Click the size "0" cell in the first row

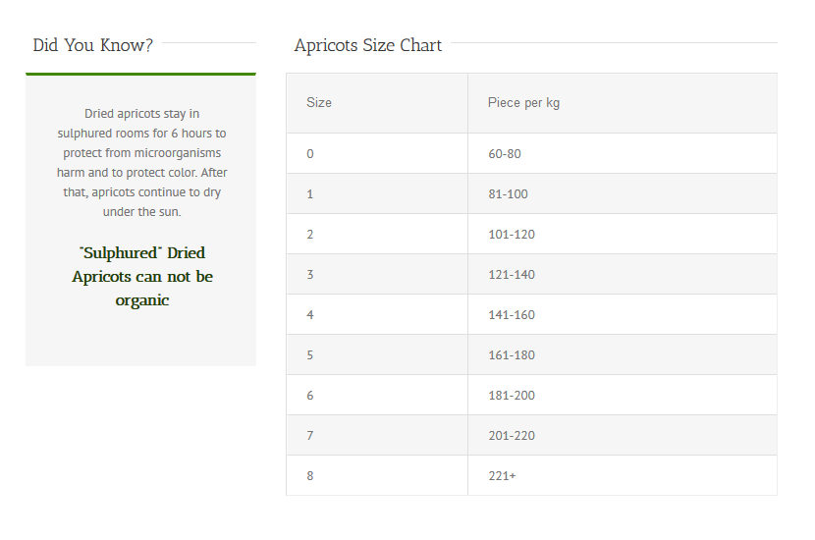(x=310, y=154)
